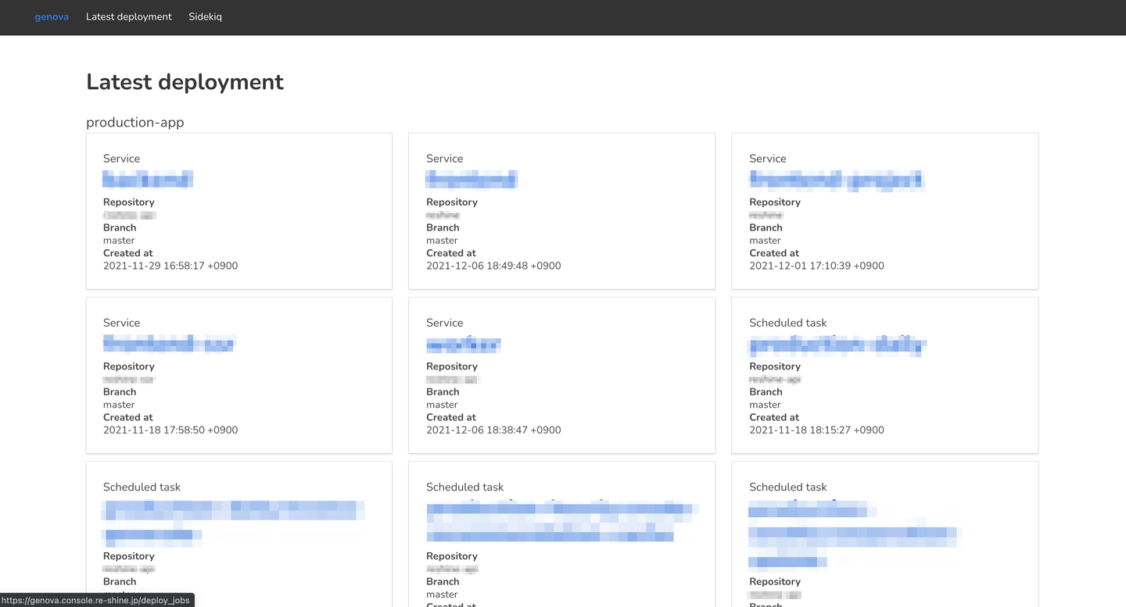Click timestamp "2021-11-29 16:58:17 +0900"
The image size is (1126, 607).
pos(170,266)
